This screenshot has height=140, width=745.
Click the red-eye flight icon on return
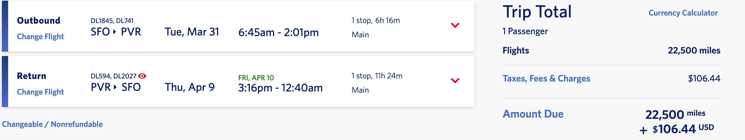point(142,76)
